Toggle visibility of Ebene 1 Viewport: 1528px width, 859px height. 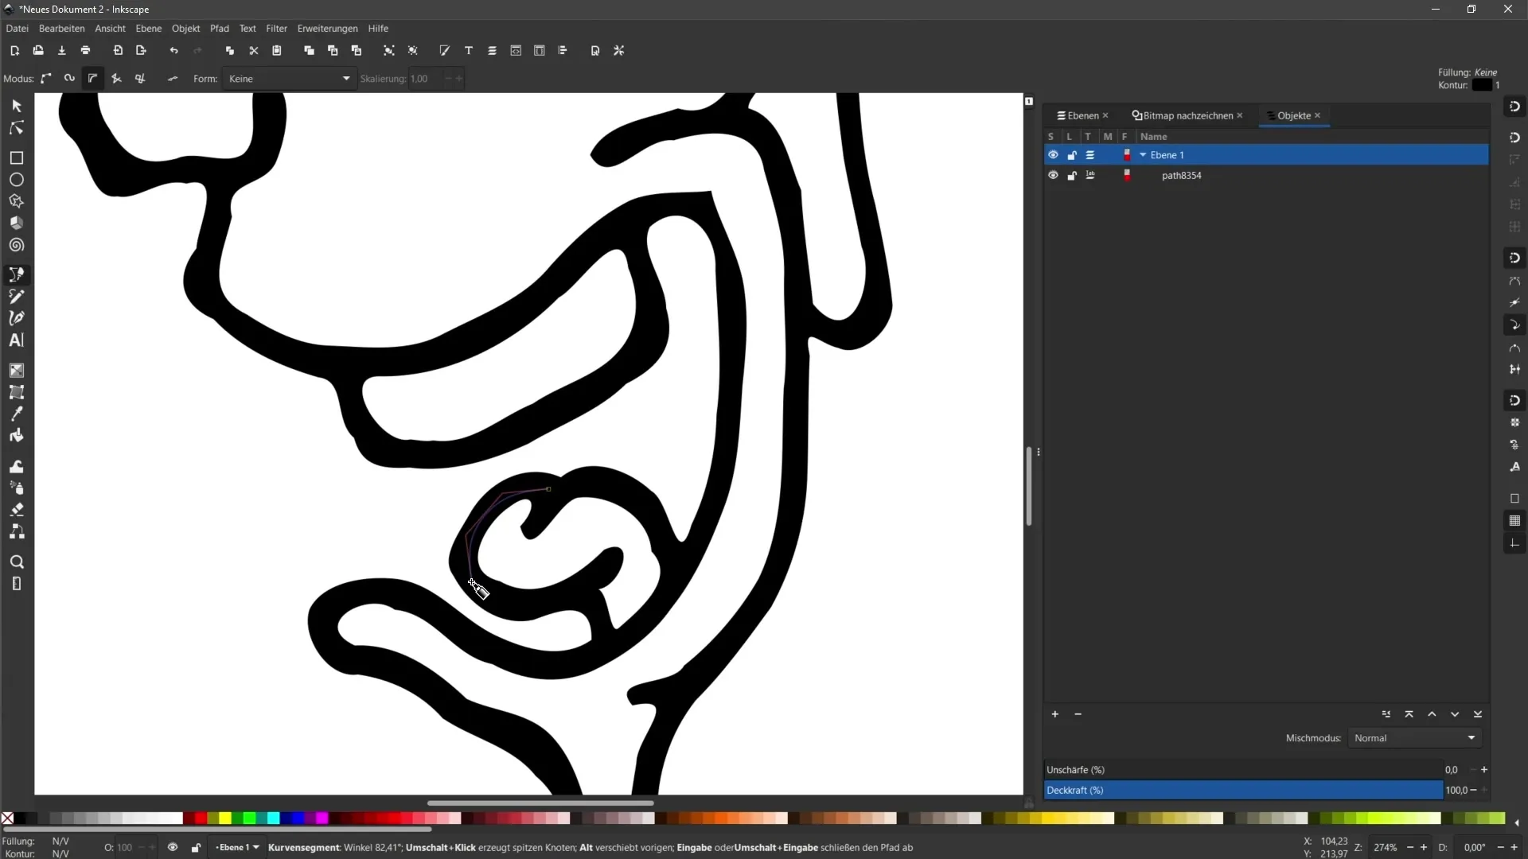tap(1053, 154)
